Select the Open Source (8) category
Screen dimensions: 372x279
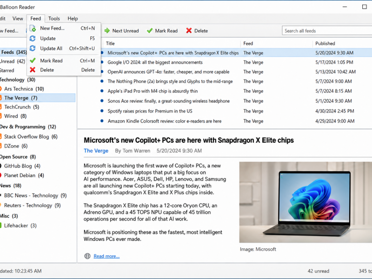[x=18, y=157]
